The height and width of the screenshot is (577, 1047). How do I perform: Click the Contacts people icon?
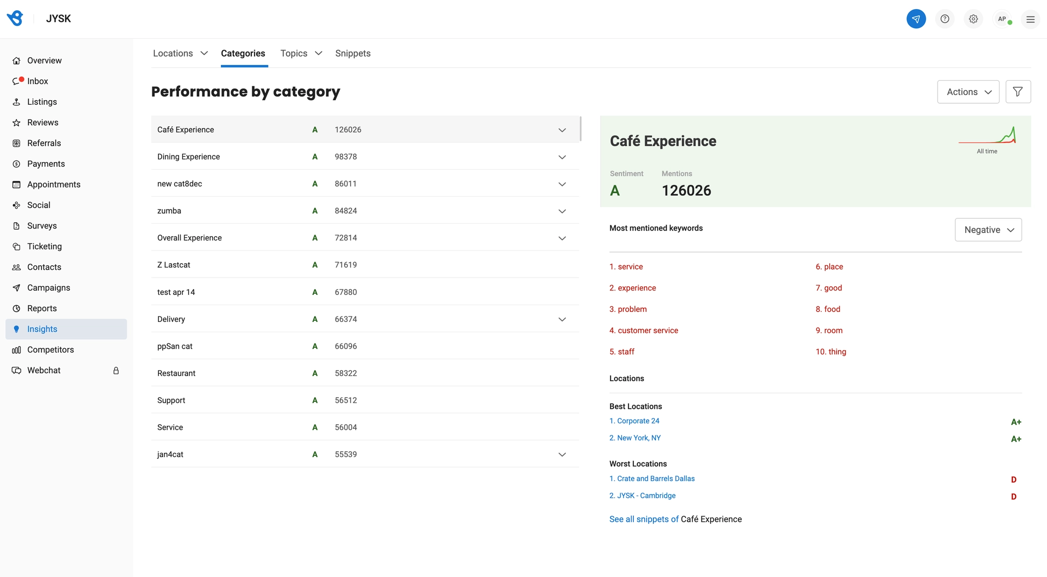(16, 267)
